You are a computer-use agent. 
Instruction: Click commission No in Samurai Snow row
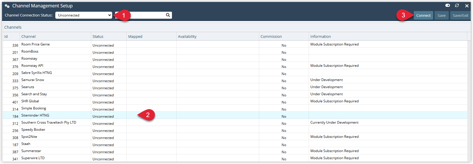(x=284, y=81)
